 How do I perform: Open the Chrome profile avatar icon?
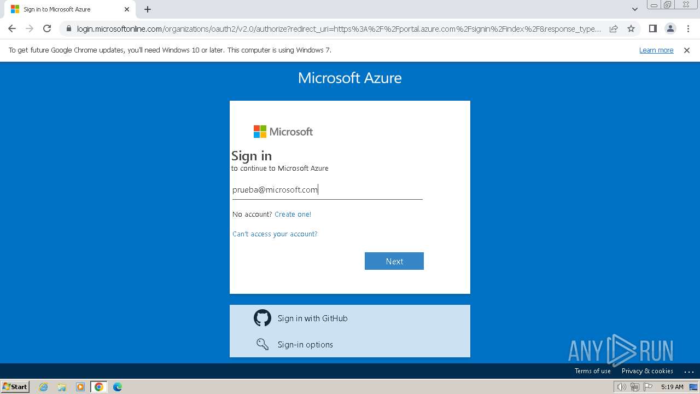pyautogui.click(x=670, y=28)
